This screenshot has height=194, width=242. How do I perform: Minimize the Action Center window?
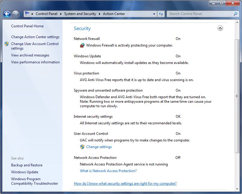(213, 3)
